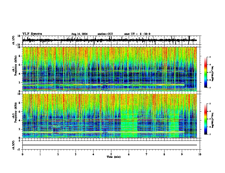
Task: Click the "-3" tick on ch.1 colorbar
Action: click(x=209, y=57)
